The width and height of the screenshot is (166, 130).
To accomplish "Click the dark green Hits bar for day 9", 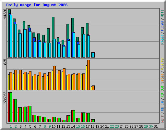I will [x=48, y=36].
